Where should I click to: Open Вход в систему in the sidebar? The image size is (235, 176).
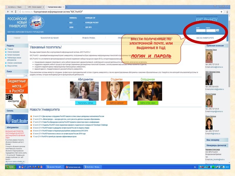pyautogui.click(x=12, y=66)
